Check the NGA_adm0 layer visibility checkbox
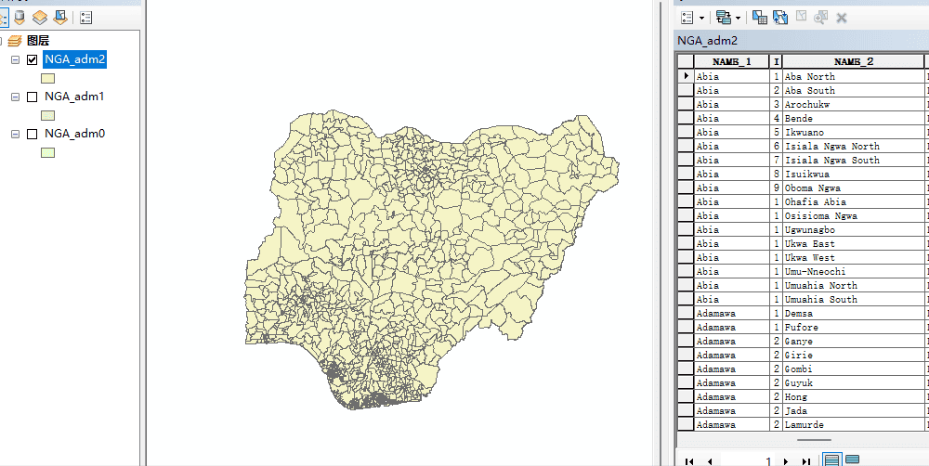Screen dimensions: 929x466 tap(33, 135)
